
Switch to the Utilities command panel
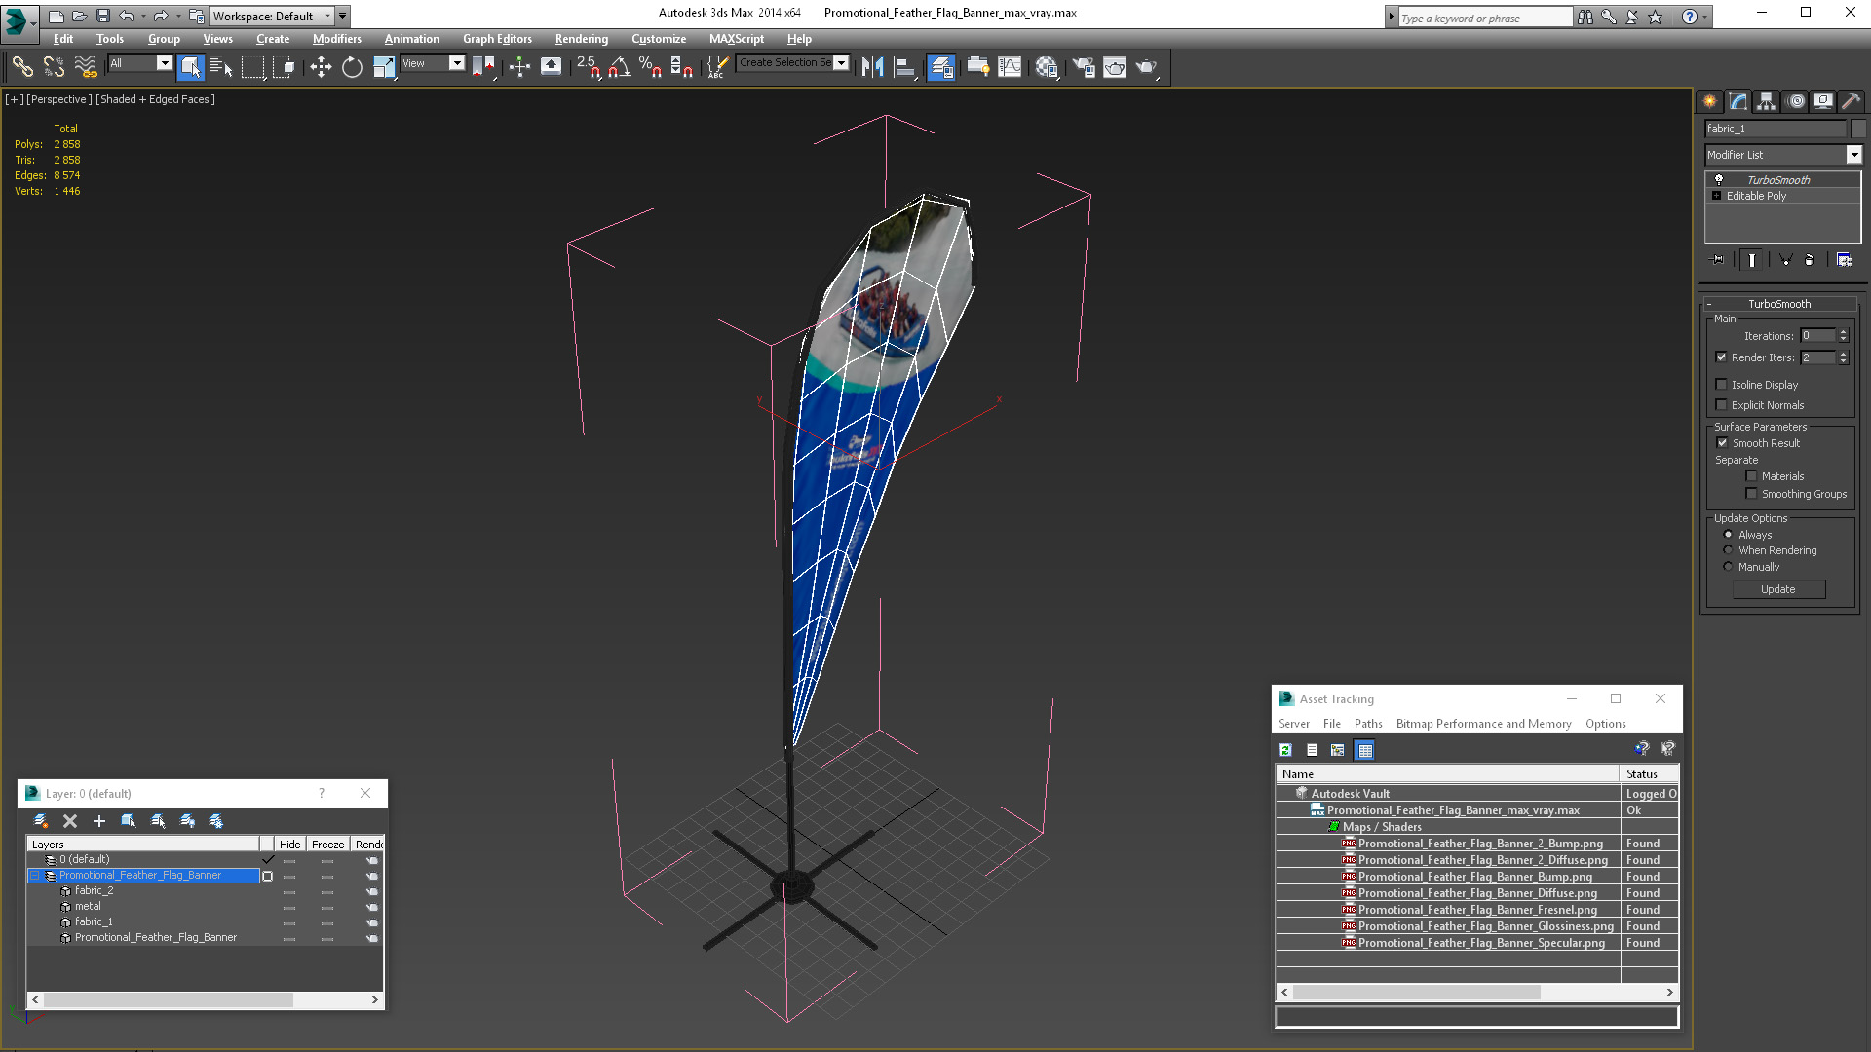1851,101
